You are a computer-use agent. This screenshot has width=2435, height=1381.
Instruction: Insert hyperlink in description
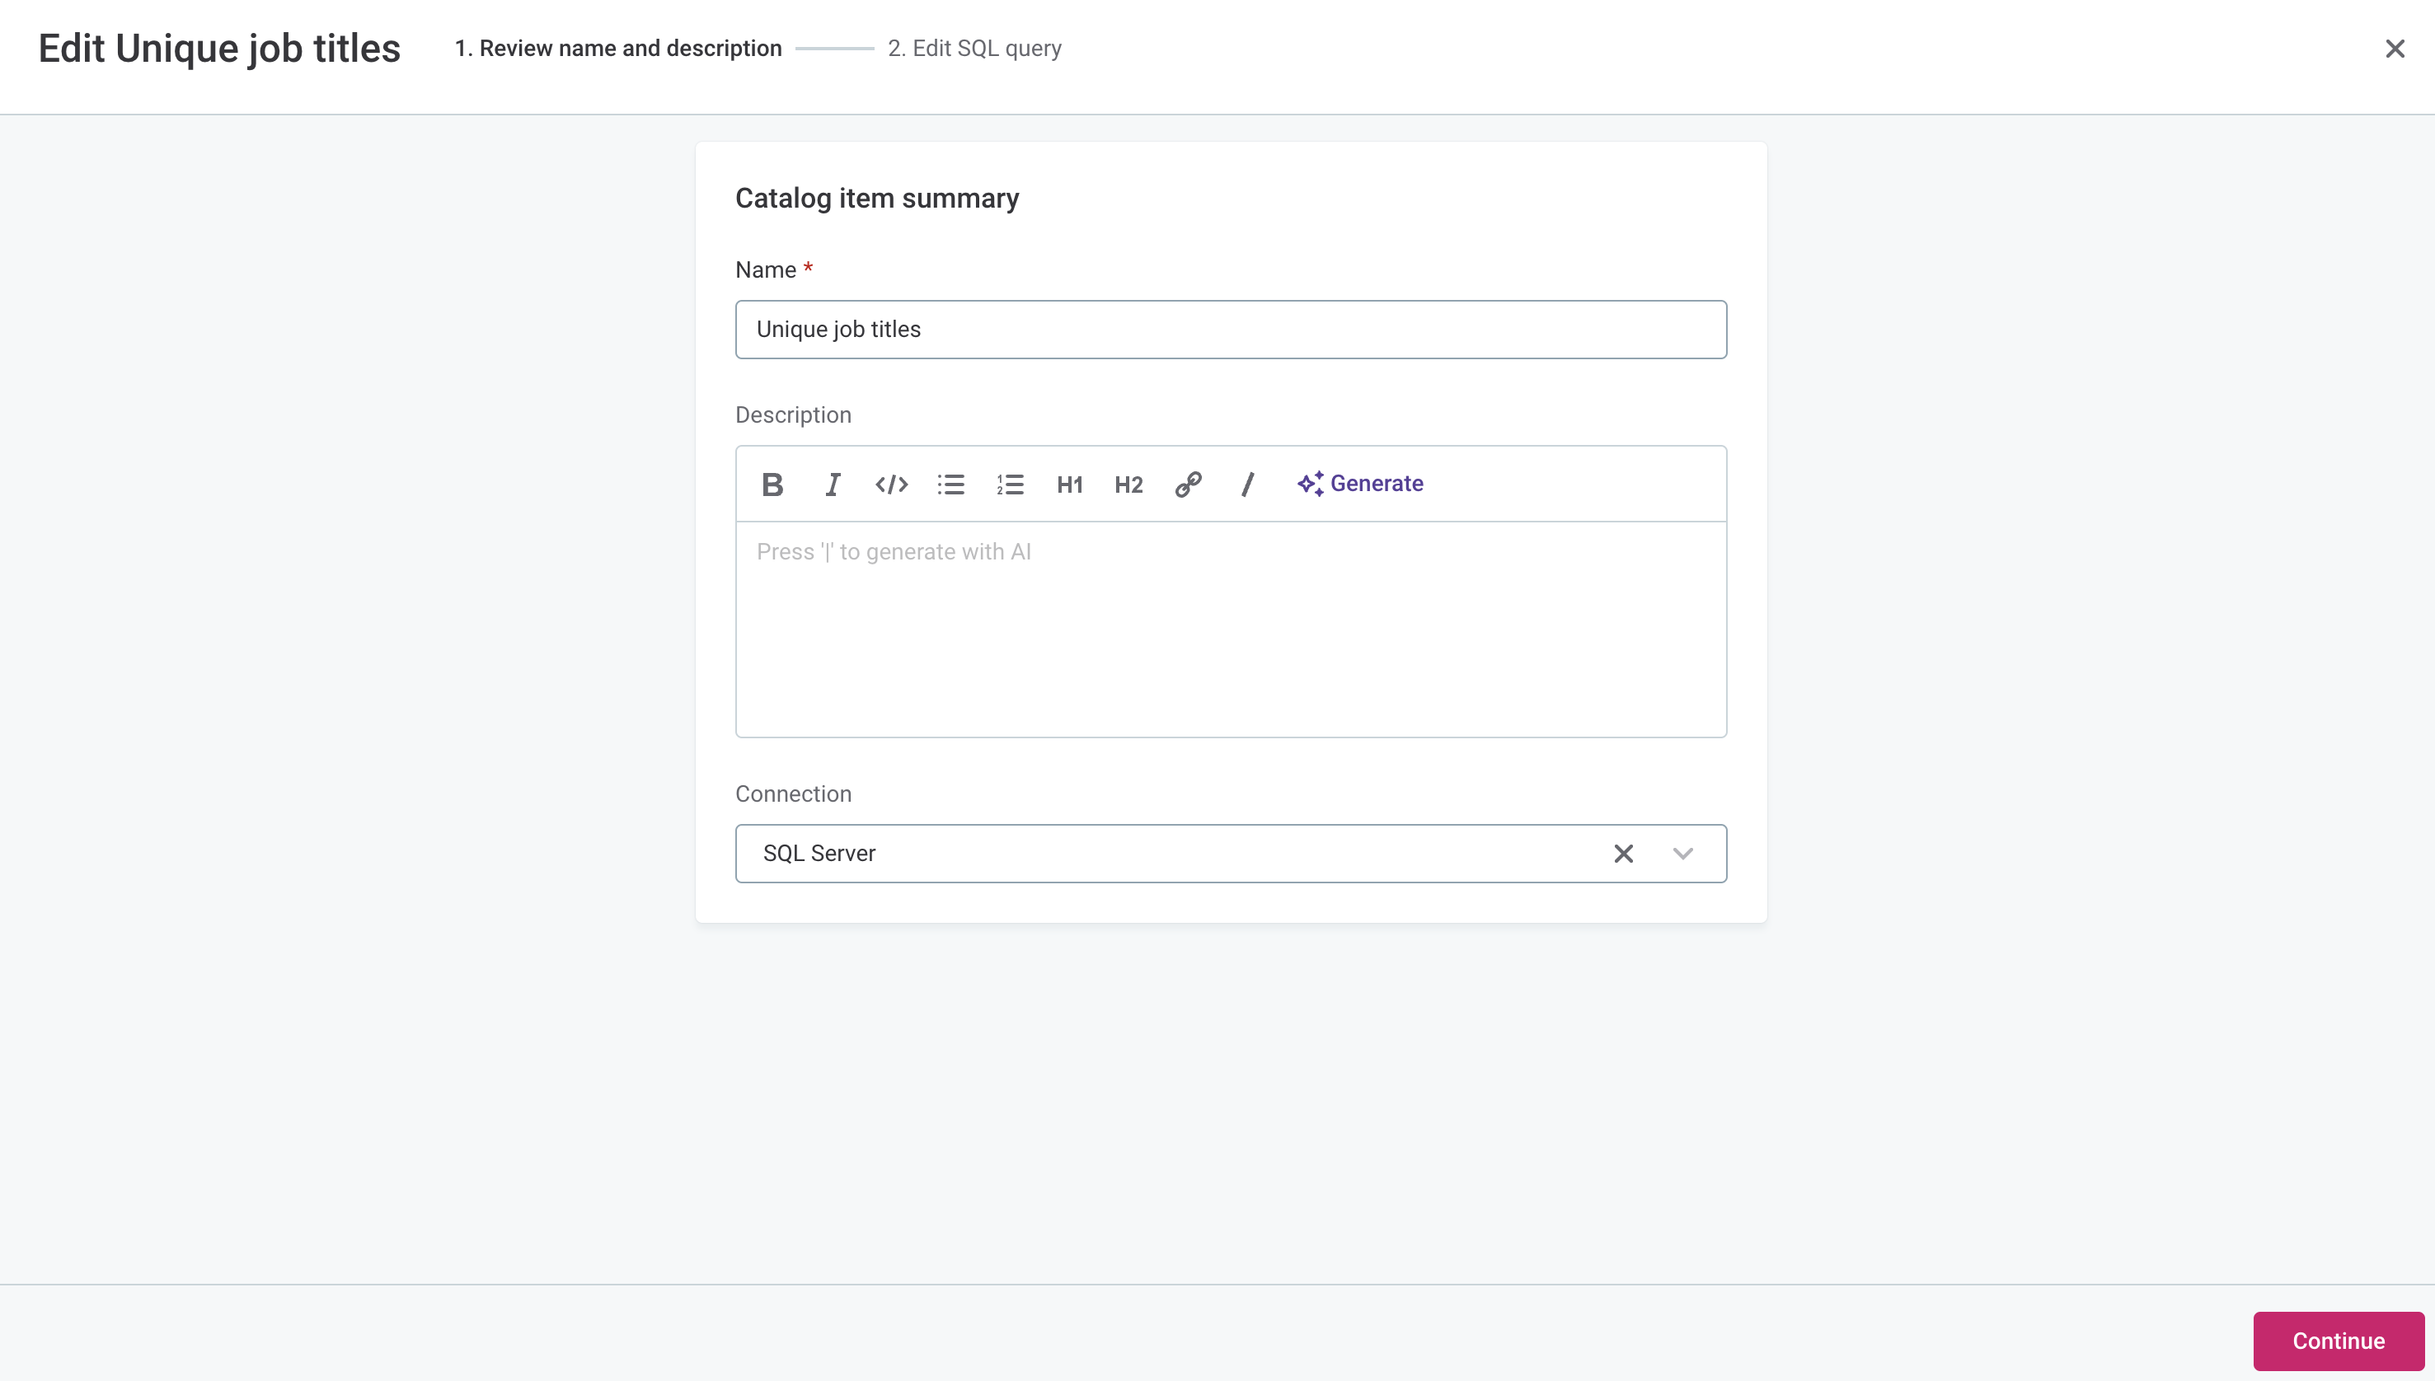pos(1187,483)
